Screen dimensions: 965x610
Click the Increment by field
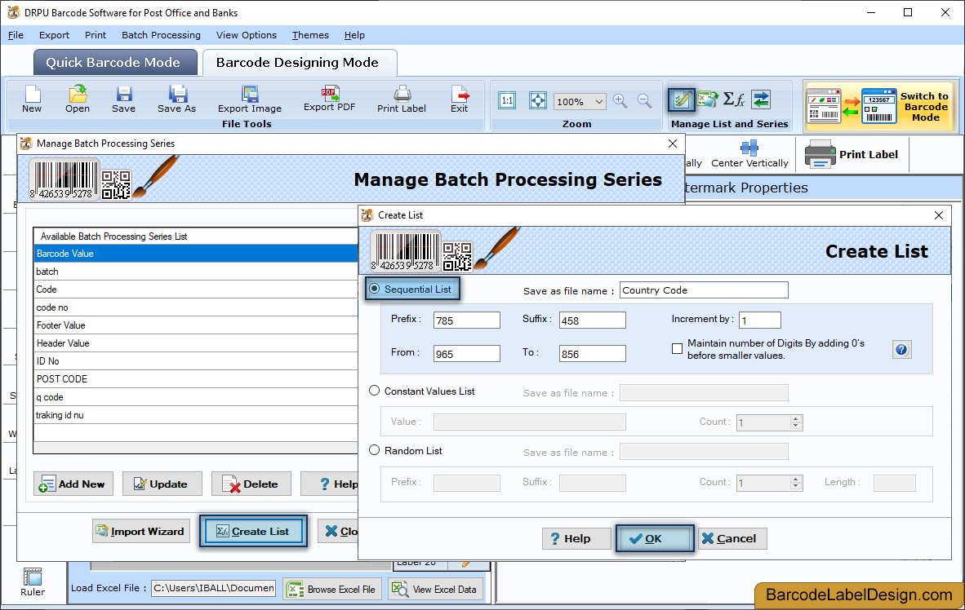point(760,320)
